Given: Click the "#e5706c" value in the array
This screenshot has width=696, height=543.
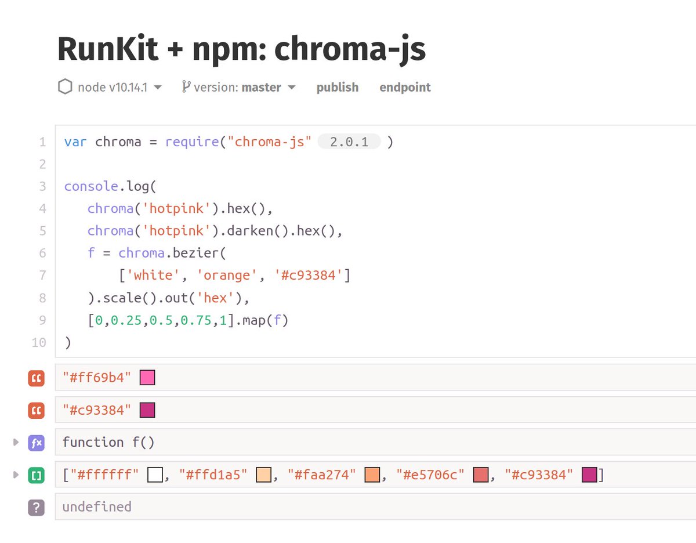Looking at the screenshot, I should pos(430,476).
